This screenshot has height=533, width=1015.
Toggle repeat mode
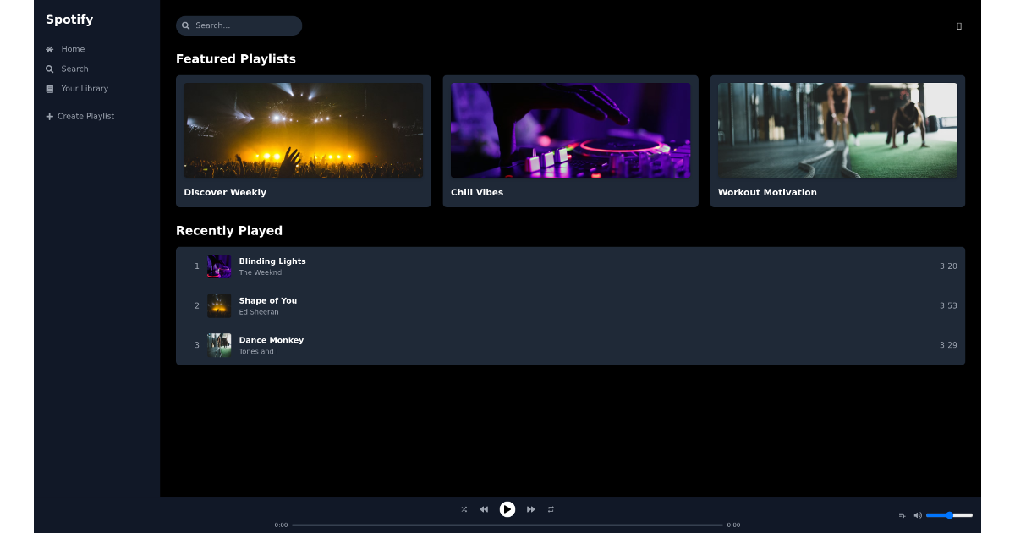(x=551, y=509)
